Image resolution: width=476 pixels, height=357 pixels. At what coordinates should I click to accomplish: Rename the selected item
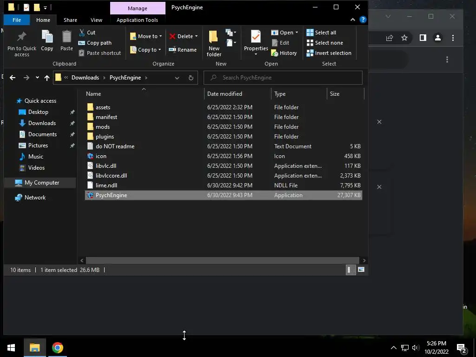point(183,50)
